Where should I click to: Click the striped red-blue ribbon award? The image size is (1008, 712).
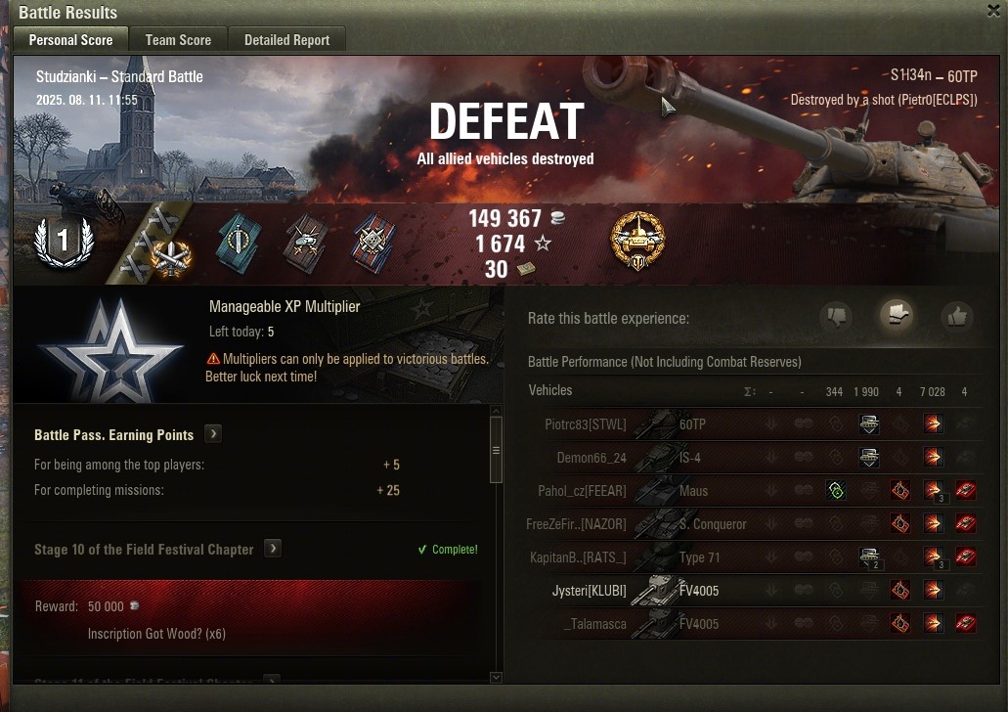point(373,244)
